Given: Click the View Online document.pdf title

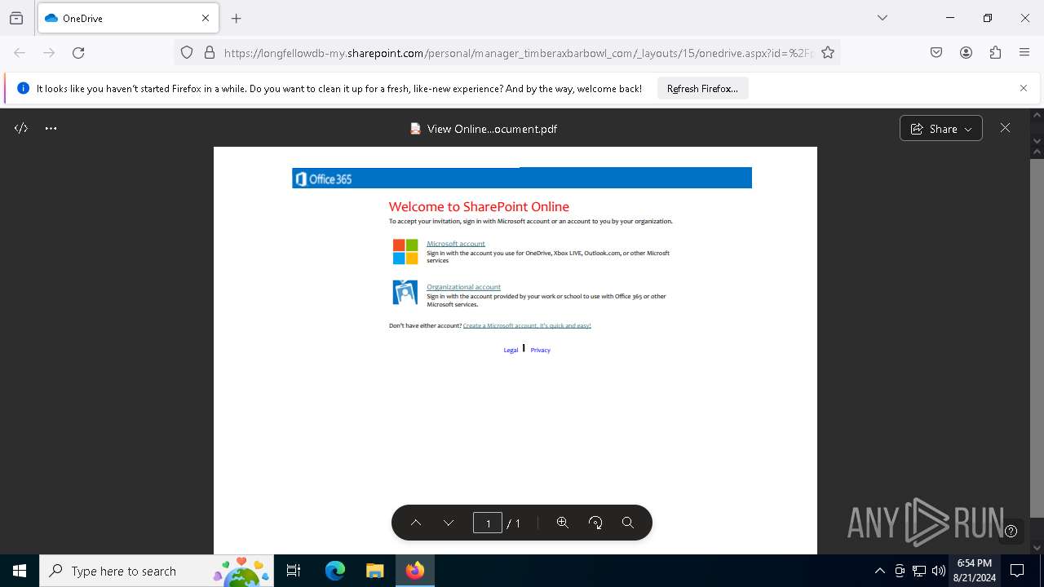Looking at the screenshot, I should [x=492, y=129].
